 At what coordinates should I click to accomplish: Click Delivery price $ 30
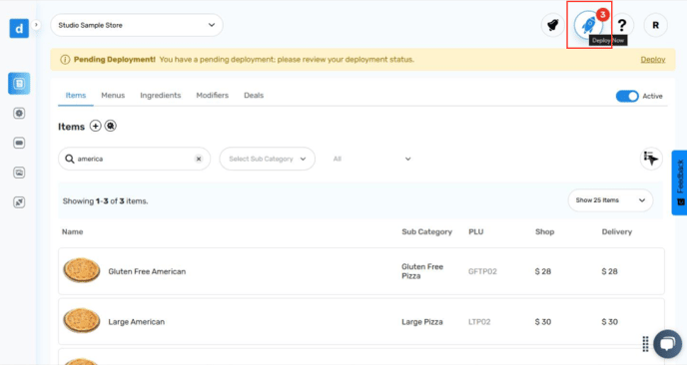[609, 322]
